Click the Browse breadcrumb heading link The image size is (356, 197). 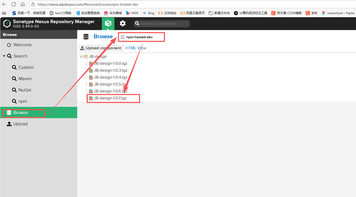[103, 36]
